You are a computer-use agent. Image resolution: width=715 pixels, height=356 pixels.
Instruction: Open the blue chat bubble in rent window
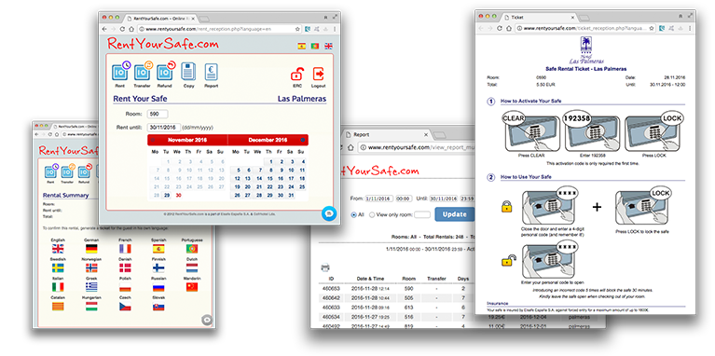329,212
